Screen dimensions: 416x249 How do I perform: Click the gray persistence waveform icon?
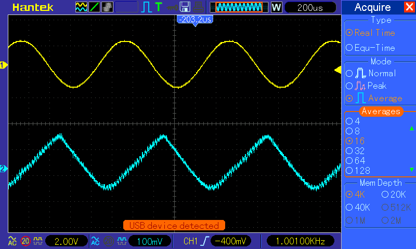[x=107, y=7]
